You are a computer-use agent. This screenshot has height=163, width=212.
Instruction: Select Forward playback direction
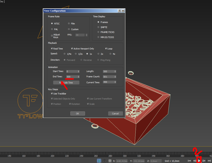65,60
